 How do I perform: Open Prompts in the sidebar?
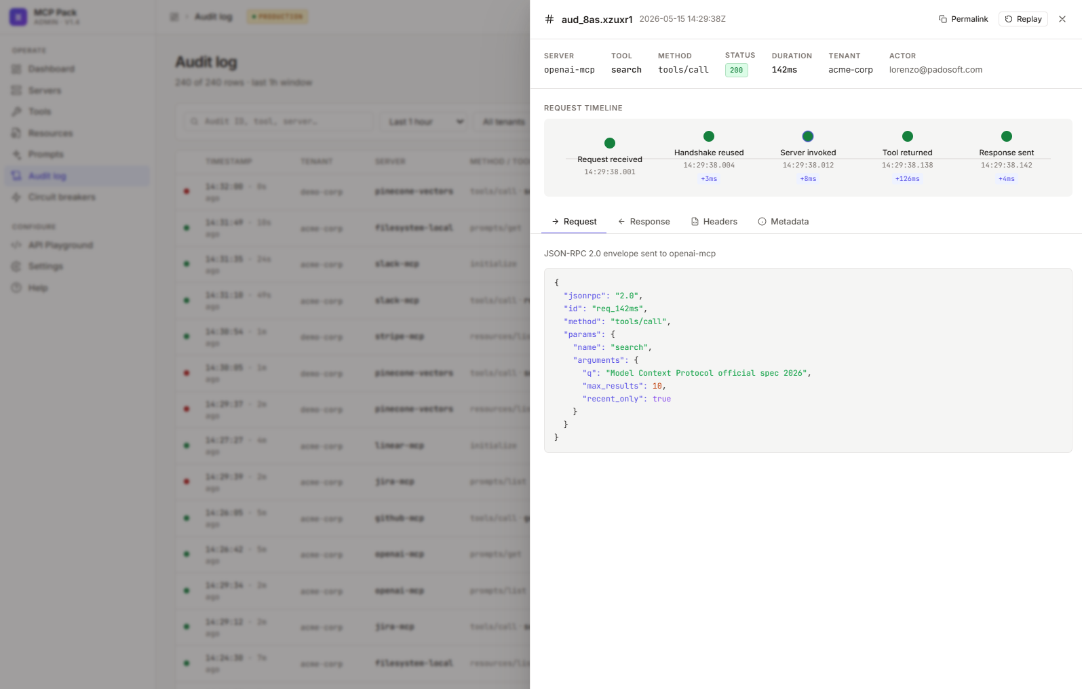77,154
